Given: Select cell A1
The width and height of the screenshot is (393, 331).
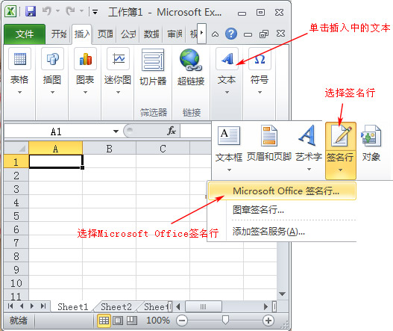Looking at the screenshot, I should tap(56, 161).
